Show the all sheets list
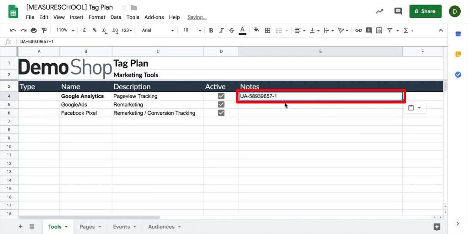 point(32,227)
